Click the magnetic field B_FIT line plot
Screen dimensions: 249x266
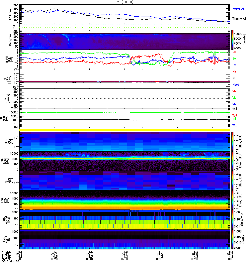[124, 59]
